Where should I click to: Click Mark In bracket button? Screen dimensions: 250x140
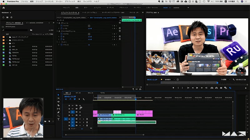coord(178,88)
